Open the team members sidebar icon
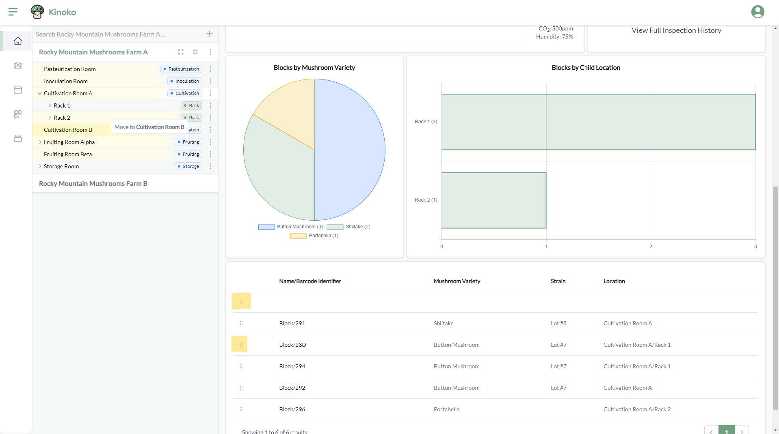The image size is (779, 434). pyautogui.click(x=18, y=65)
